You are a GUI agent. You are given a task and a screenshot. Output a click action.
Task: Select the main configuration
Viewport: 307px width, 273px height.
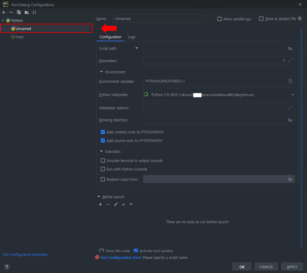tap(19, 37)
